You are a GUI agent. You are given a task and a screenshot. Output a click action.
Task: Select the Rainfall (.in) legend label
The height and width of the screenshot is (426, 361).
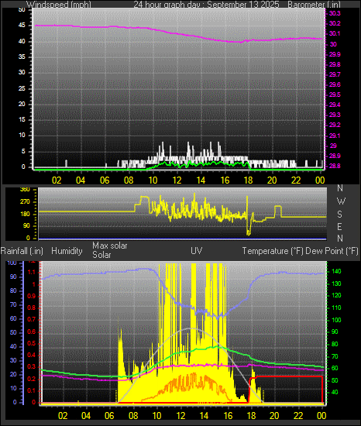tap(22, 251)
